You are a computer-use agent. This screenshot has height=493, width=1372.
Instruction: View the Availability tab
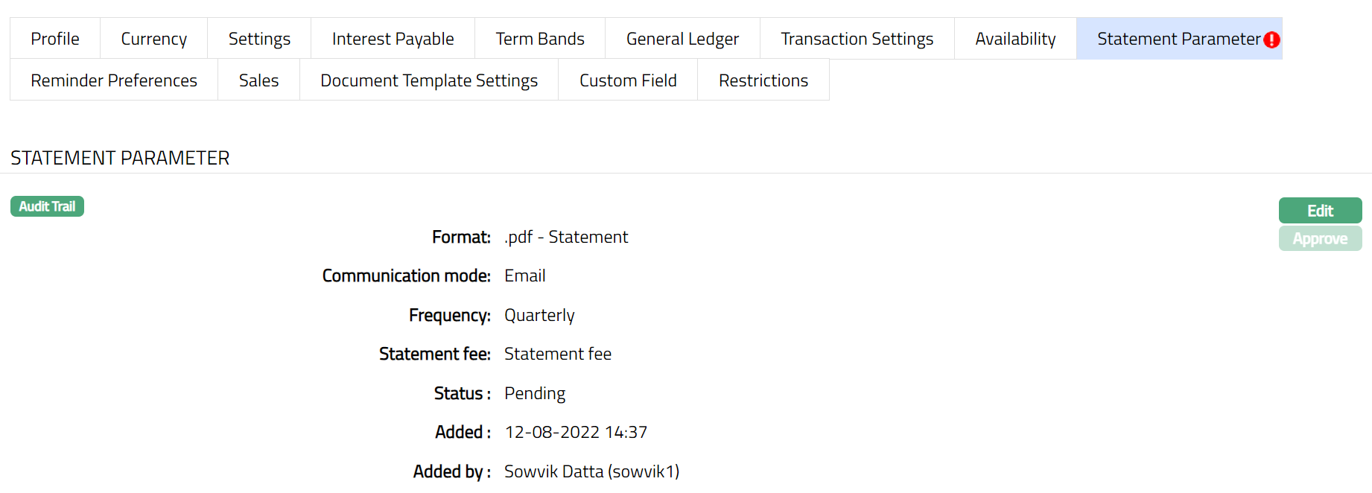(1015, 39)
